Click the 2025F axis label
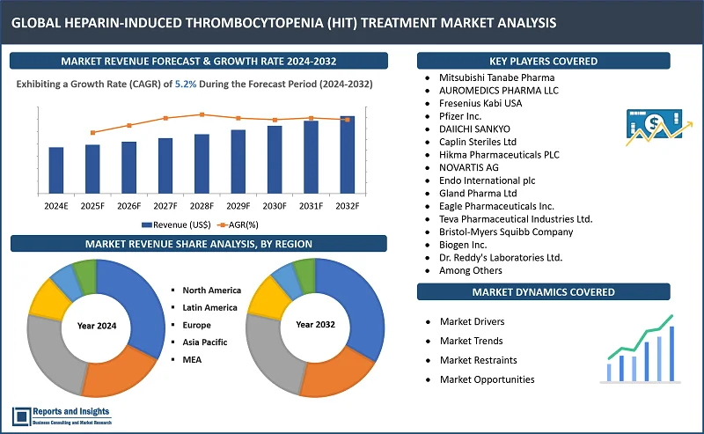The image size is (704, 434). [92, 206]
